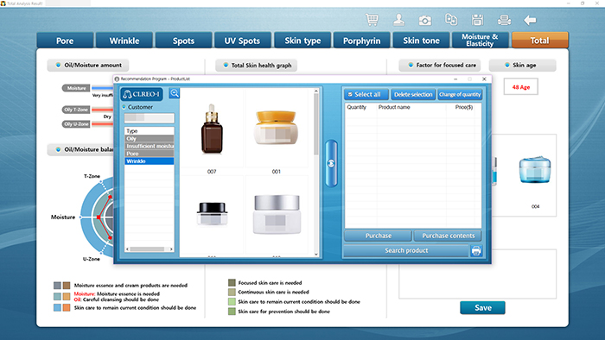Image resolution: width=605 pixels, height=340 pixels.
Task: Click the compare documents icon
Action: [451, 19]
